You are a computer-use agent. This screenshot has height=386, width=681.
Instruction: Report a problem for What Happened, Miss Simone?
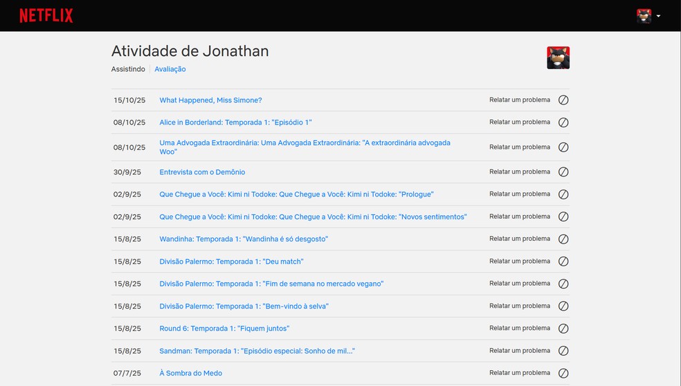(x=520, y=100)
